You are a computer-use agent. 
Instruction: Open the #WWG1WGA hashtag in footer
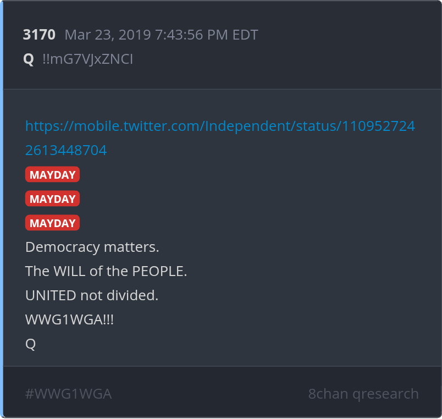click(x=69, y=394)
